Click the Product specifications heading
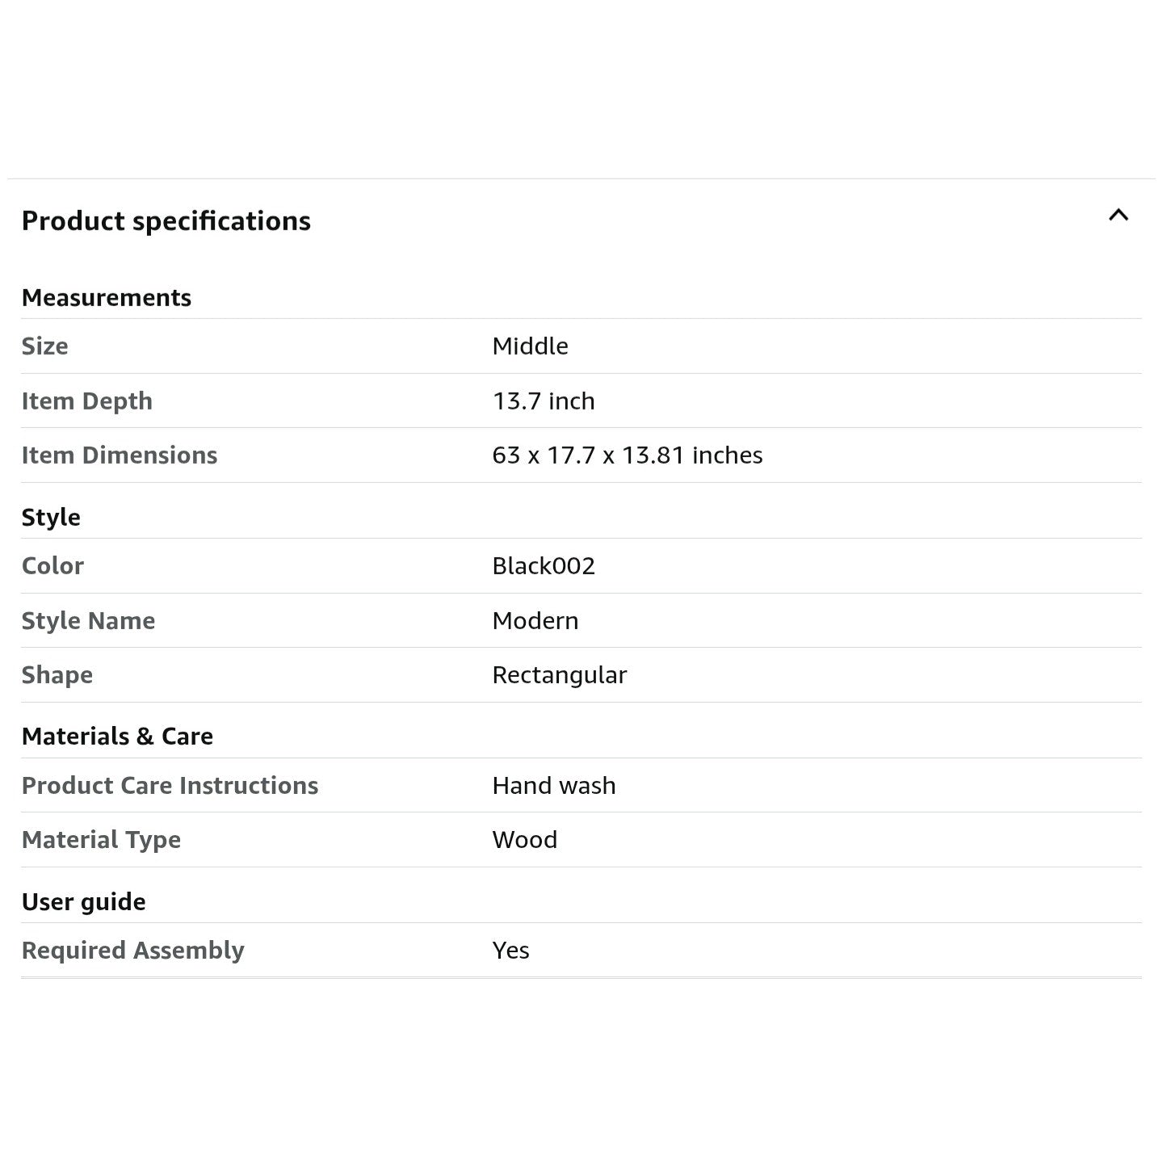Screen dimensions: 1163x1163 166,221
